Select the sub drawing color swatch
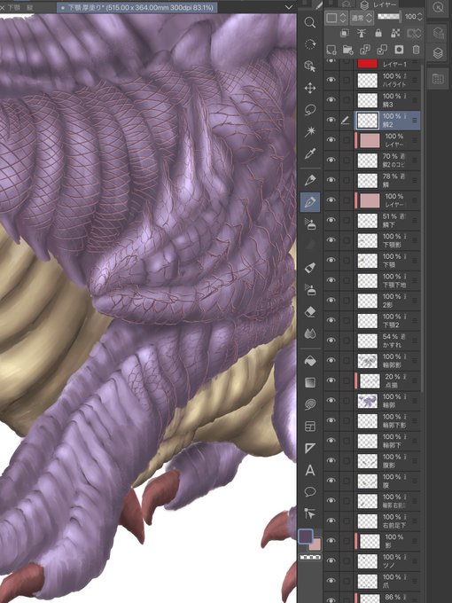This screenshot has width=452, height=603. [316, 544]
